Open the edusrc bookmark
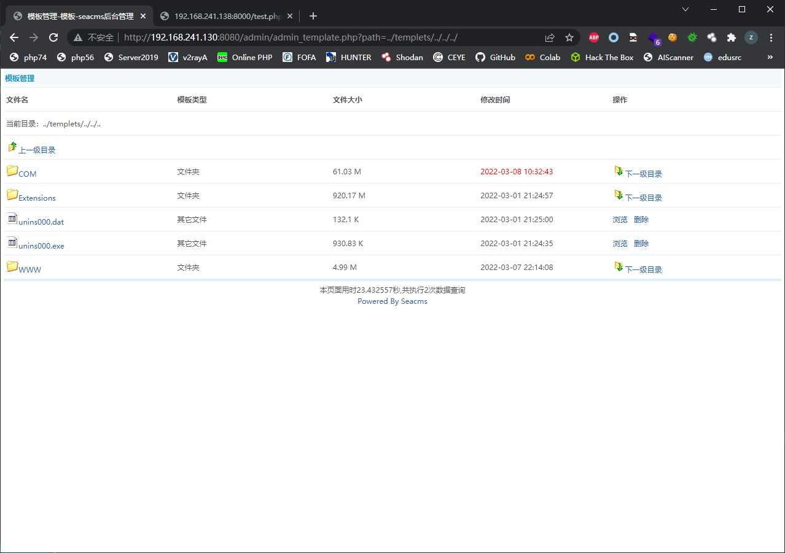The height and width of the screenshot is (553, 785). 723,57
